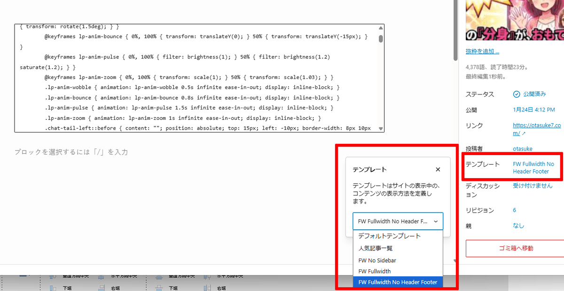This screenshot has width=564, height=291.
Task: Click parent value なし
Action: click(518, 226)
